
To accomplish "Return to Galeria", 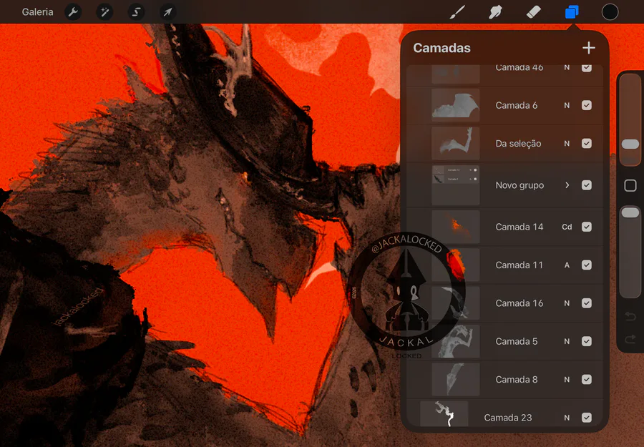I will coord(37,12).
